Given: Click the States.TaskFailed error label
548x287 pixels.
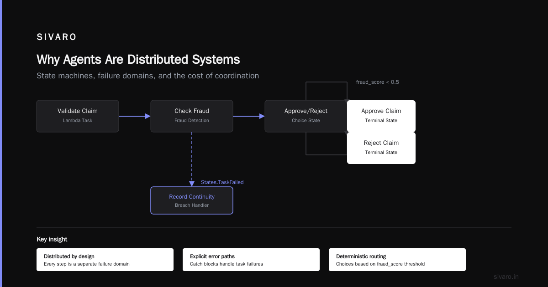Looking at the screenshot, I should coord(222,182).
